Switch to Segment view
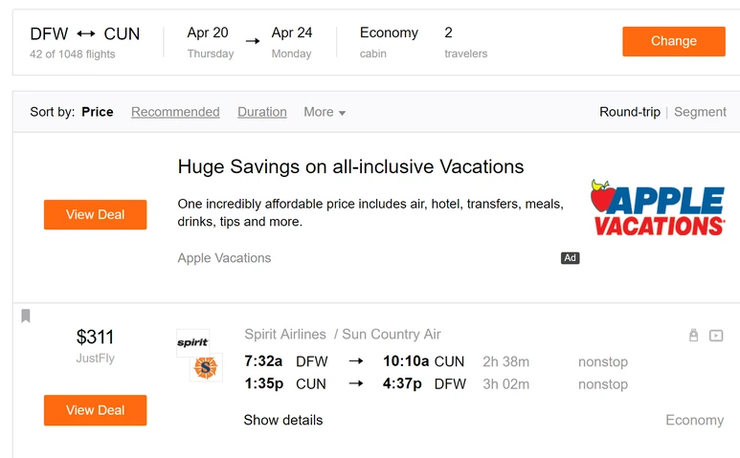This screenshot has width=740, height=458. pyautogui.click(x=700, y=112)
